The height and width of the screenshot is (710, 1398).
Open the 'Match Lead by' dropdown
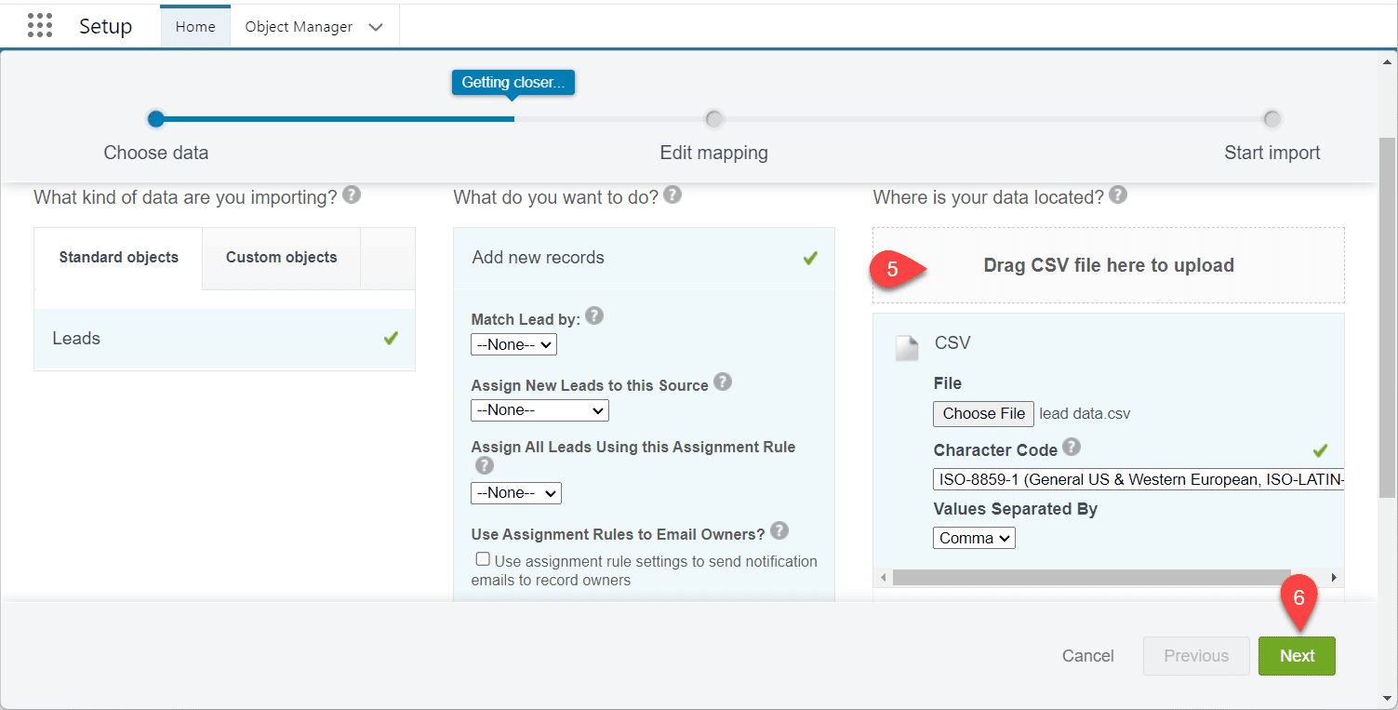513,344
